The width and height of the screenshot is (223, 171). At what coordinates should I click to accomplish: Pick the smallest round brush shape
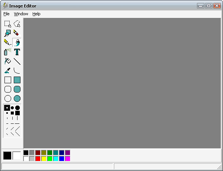(x=7, y=108)
